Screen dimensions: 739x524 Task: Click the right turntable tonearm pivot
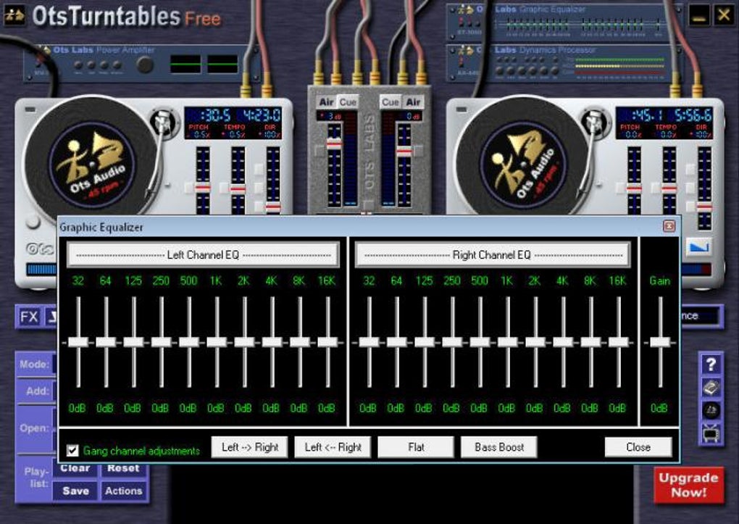[594, 122]
